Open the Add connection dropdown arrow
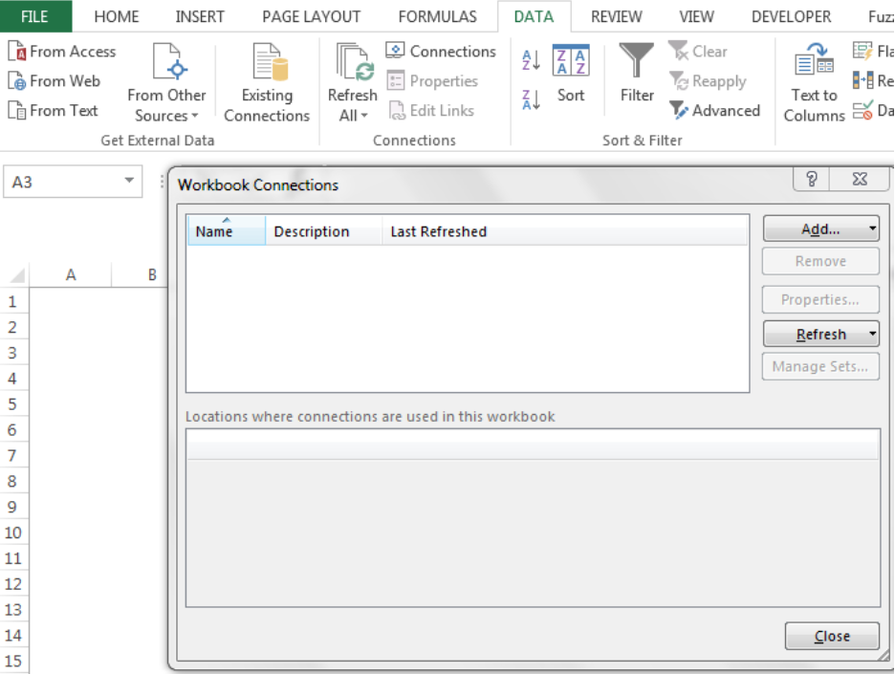 [872, 228]
